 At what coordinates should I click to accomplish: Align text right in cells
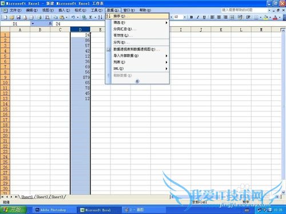(x=225, y=17)
